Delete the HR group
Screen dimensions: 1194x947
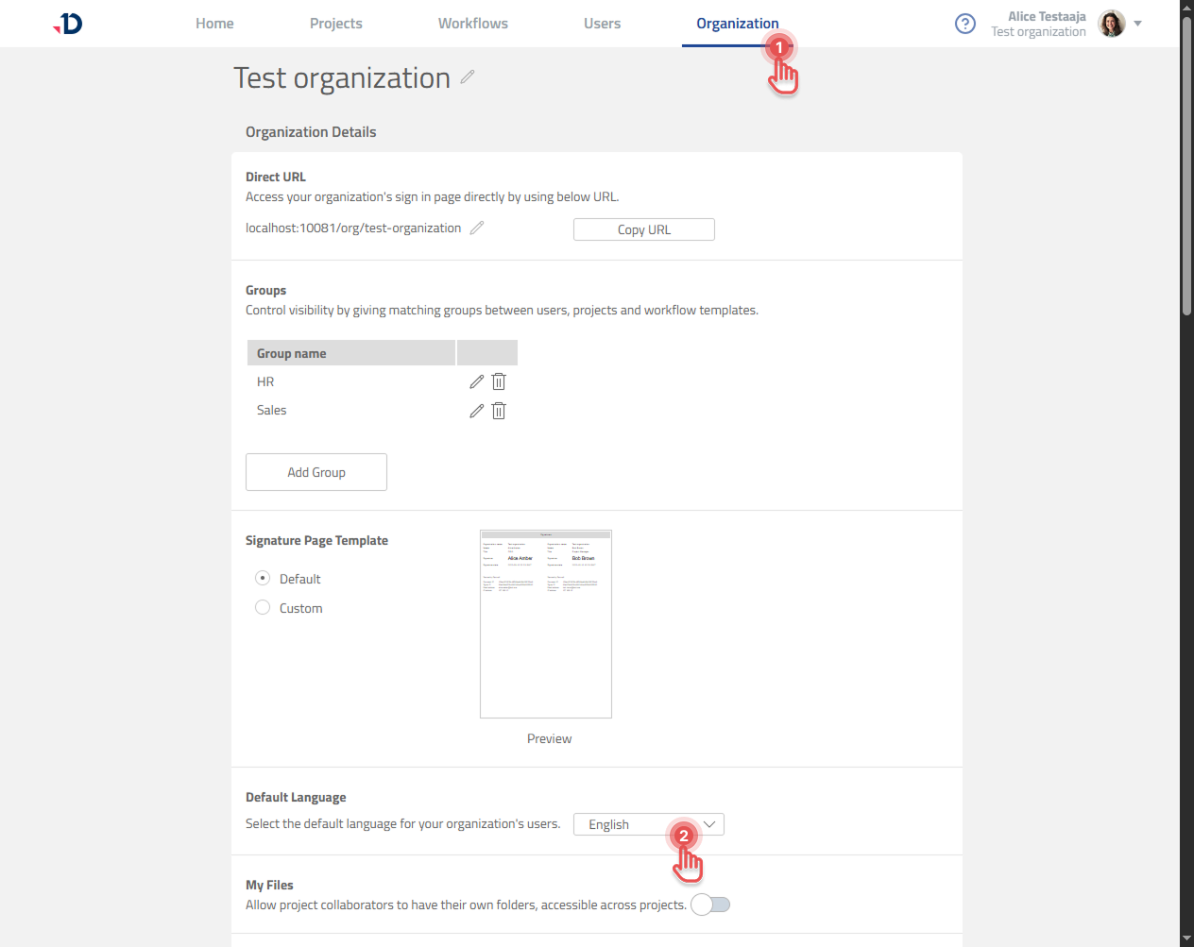499,381
